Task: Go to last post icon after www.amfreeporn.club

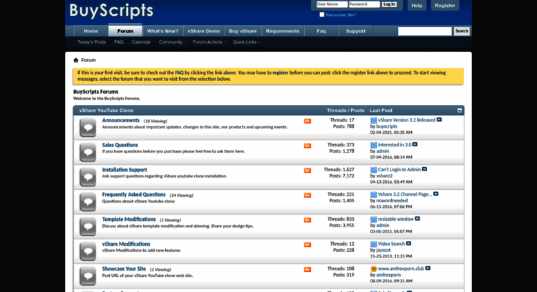Action: pos(428,268)
